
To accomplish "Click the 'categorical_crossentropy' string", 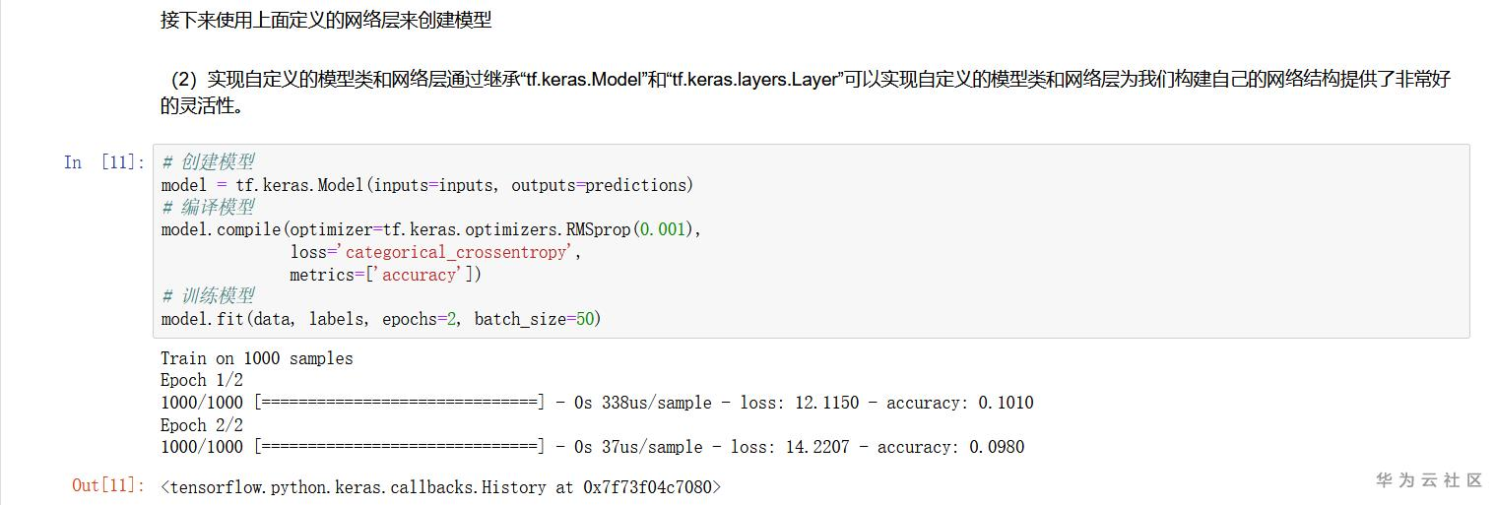I will [456, 252].
